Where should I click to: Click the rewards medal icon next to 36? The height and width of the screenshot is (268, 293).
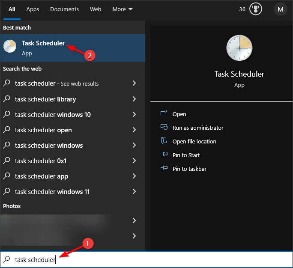tap(256, 9)
